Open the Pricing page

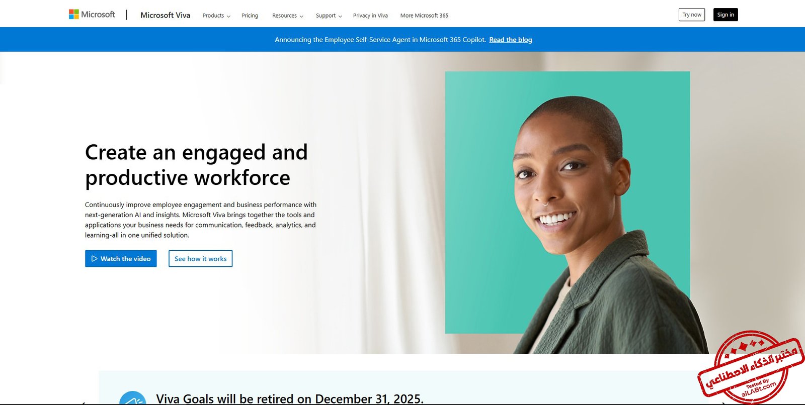click(250, 16)
